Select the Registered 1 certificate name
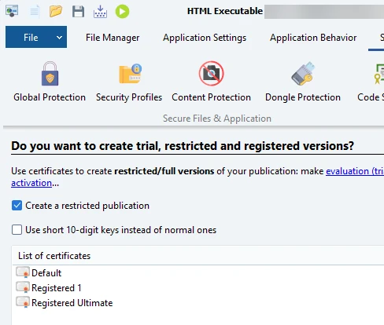The height and width of the screenshot is (325, 384). 57,288
